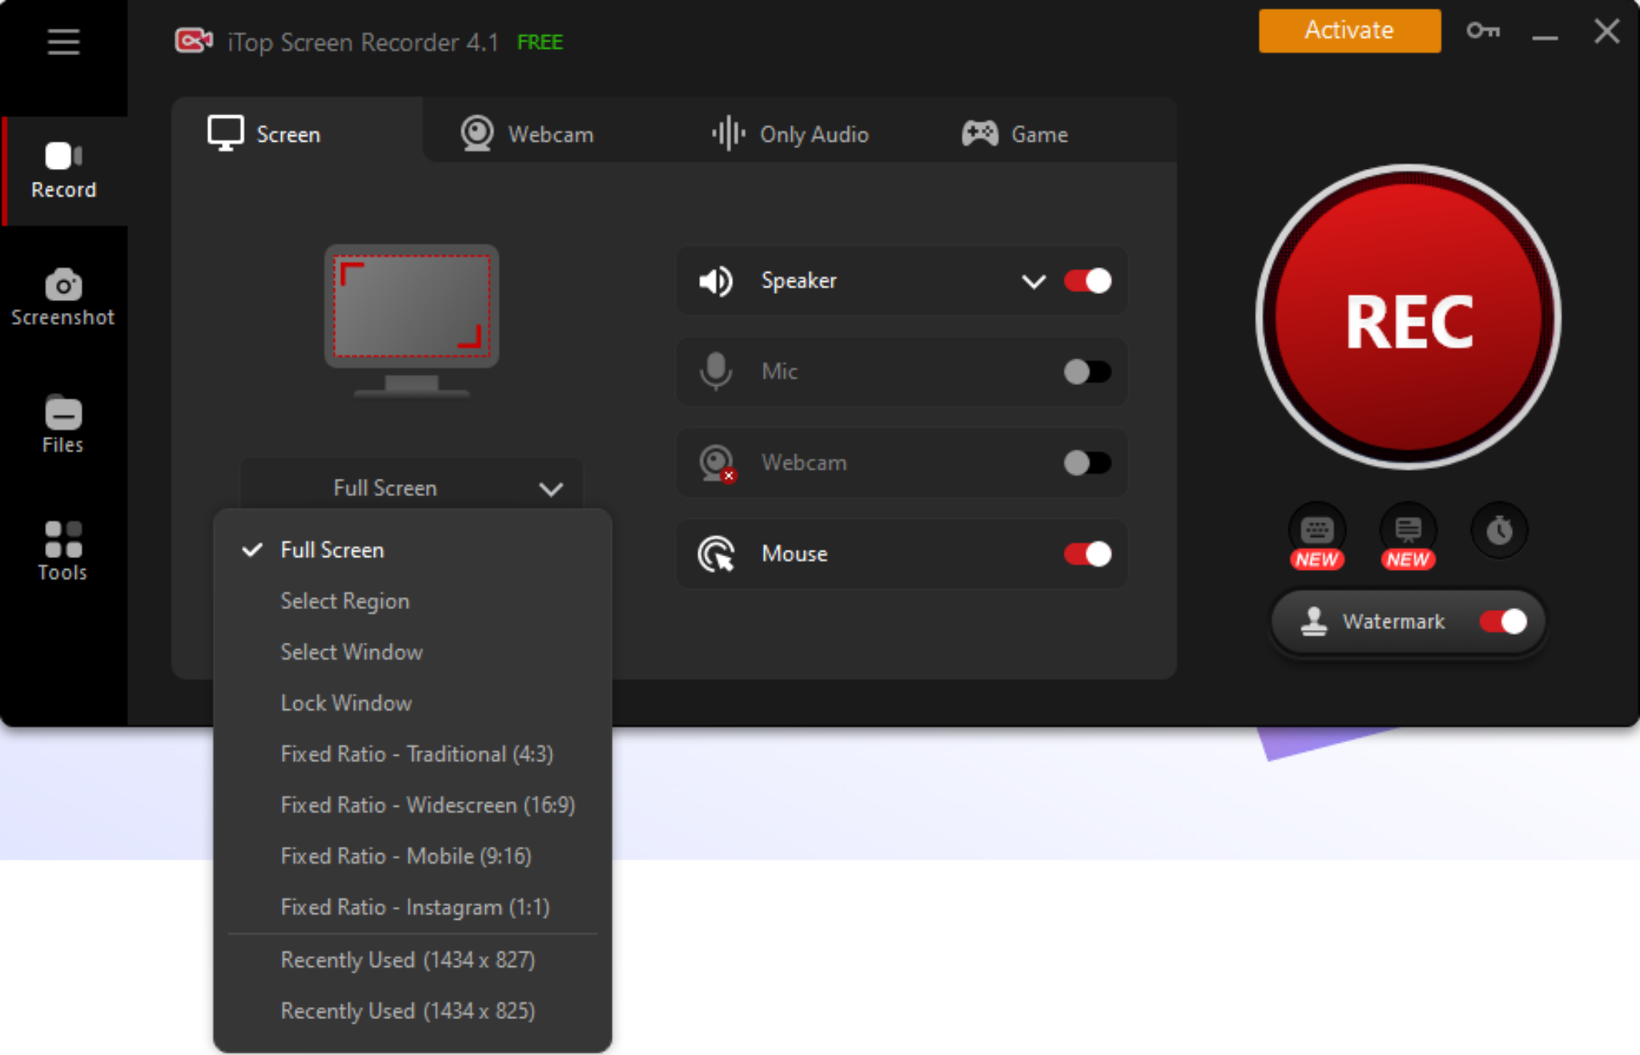Click the license key icon
Image resolution: width=1640 pixels, height=1055 pixels.
pyautogui.click(x=1484, y=30)
